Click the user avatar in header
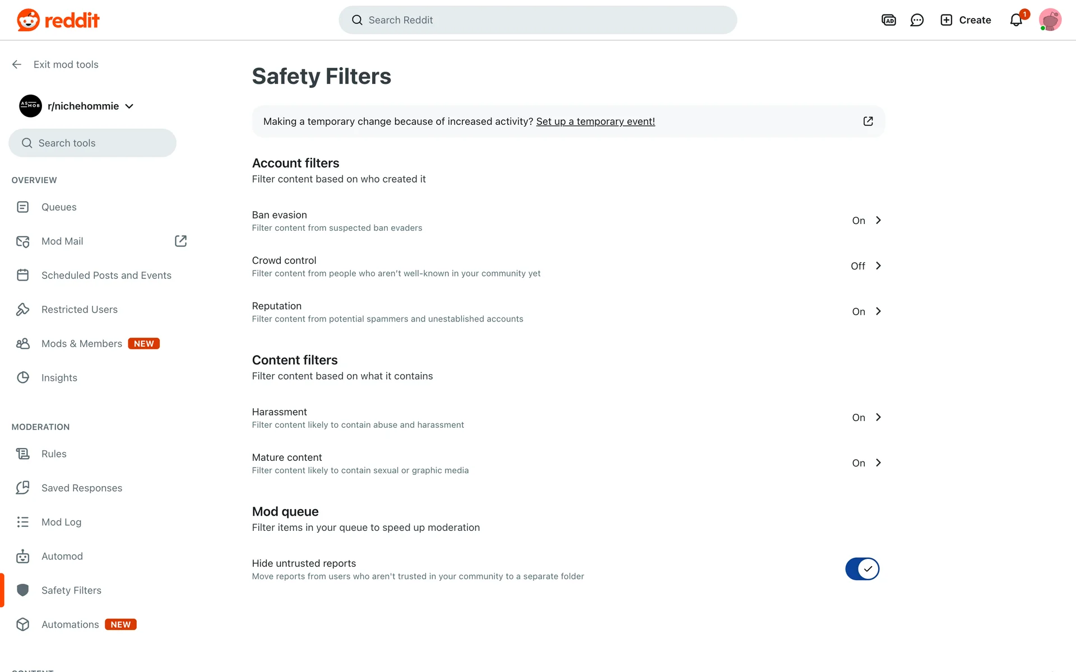 click(x=1050, y=20)
